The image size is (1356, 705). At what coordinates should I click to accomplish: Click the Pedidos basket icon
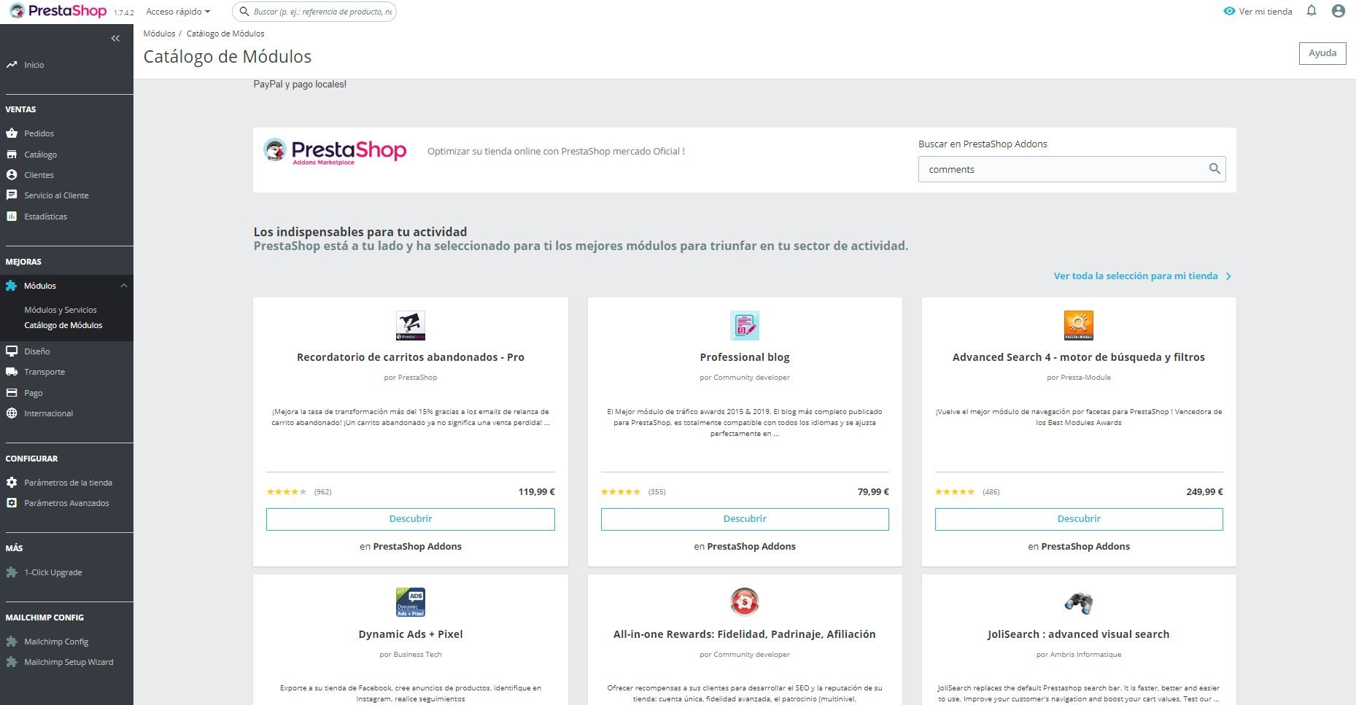(x=12, y=133)
